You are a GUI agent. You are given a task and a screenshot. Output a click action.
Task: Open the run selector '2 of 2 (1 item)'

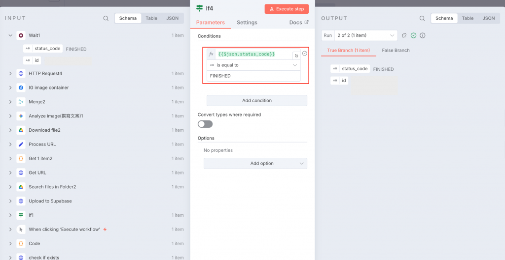click(366, 35)
